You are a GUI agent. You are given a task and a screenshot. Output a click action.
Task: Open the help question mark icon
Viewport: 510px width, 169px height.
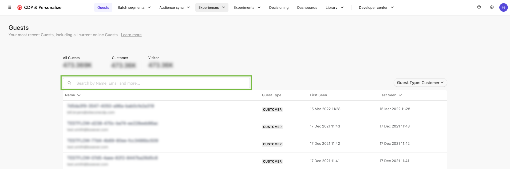[x=479, y=7]
